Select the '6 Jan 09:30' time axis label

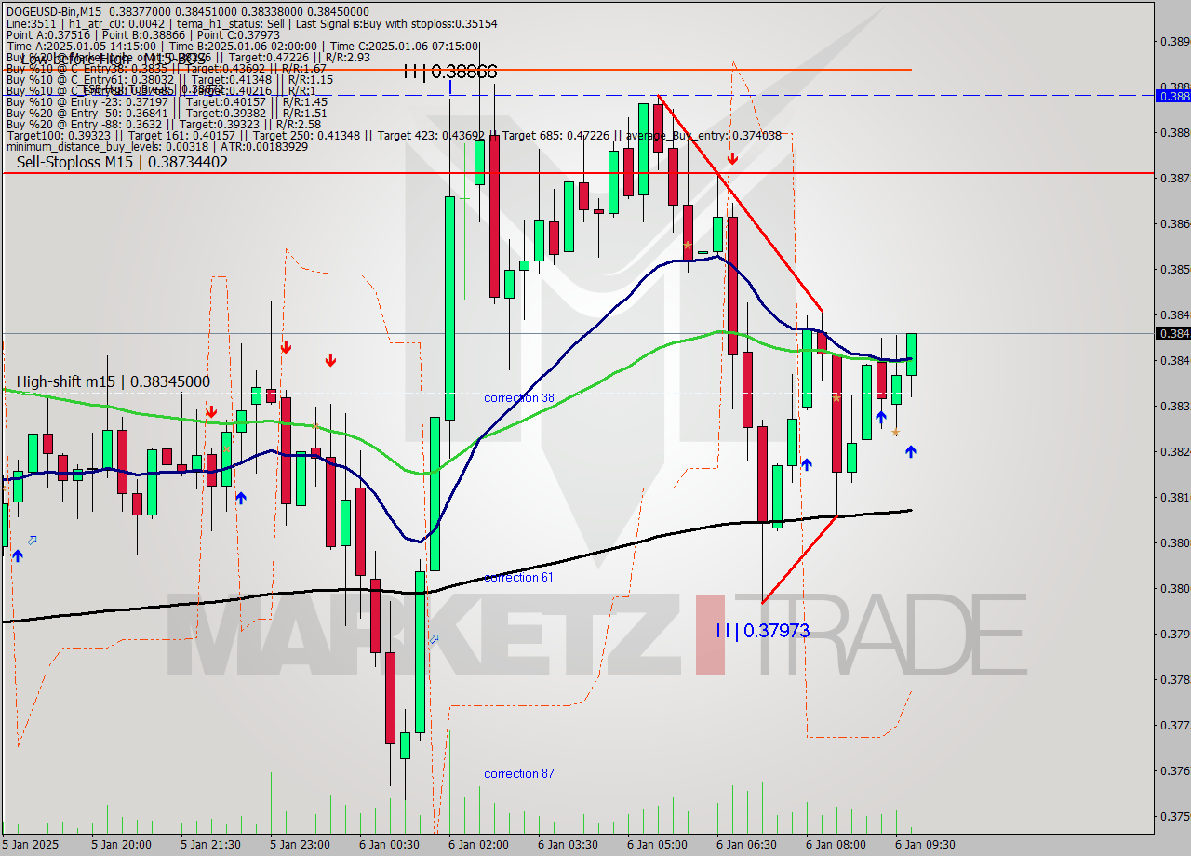pyautogui.click(x=925, y=845)
